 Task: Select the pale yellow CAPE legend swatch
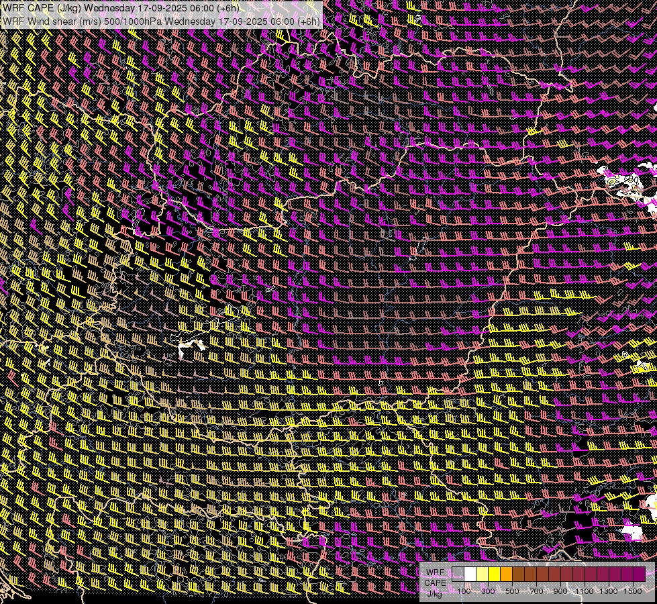(x=482, y=574)
